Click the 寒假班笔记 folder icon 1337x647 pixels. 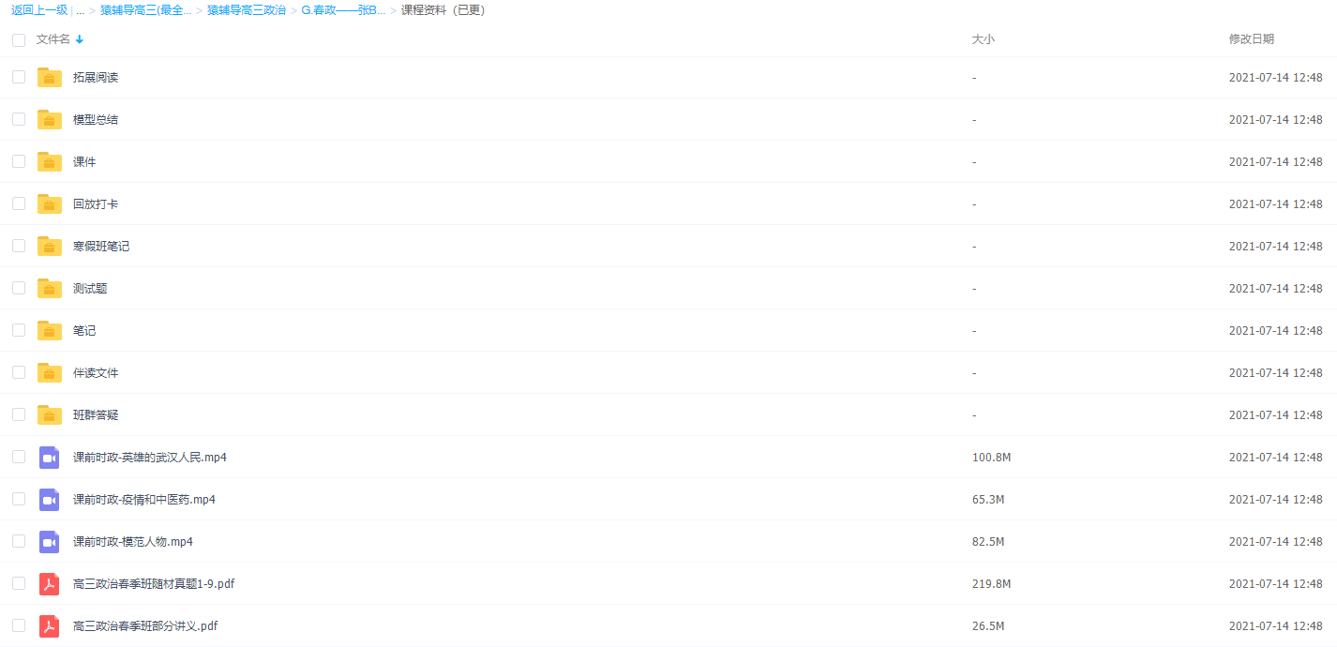pyautogui.click(x=50, y=247)
